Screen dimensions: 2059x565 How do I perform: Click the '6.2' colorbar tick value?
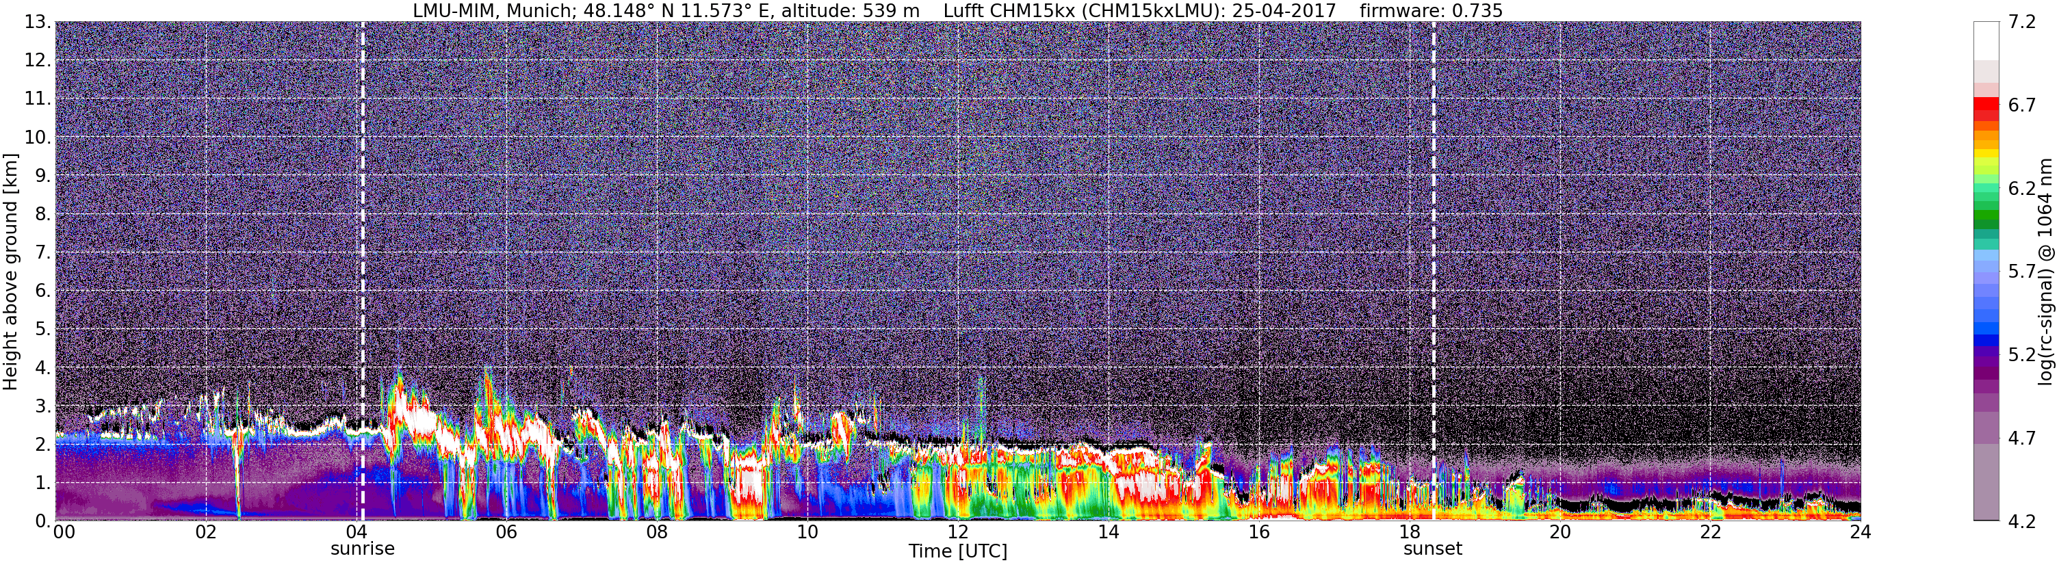click(x=2021, y=189)
